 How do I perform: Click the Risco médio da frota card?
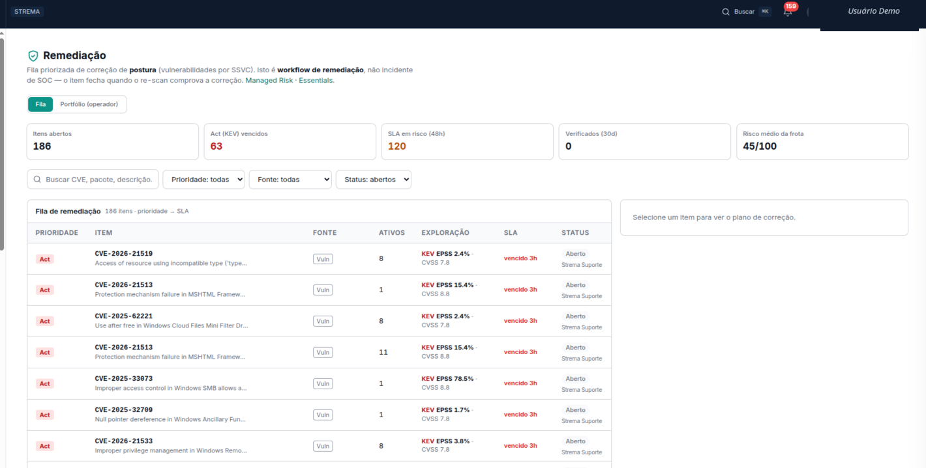click(x=822, y=141)
